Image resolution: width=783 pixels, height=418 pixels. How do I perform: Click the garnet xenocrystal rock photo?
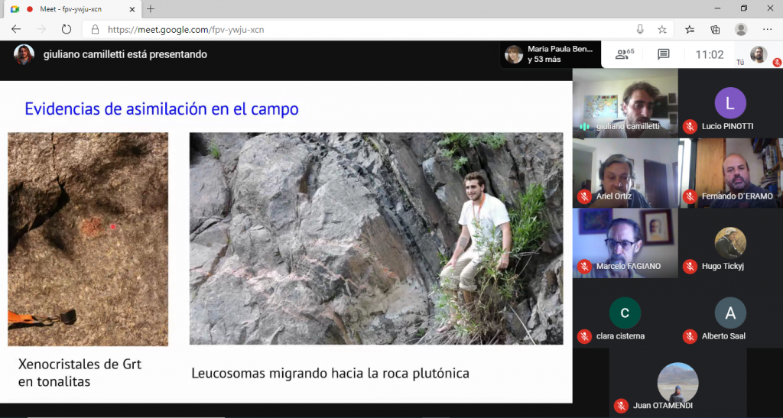88,239
